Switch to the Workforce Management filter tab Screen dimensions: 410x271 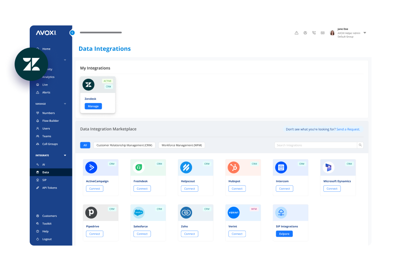tap(182, 145)
